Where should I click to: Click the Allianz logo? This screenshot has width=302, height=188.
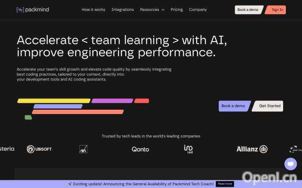point(252,149)
